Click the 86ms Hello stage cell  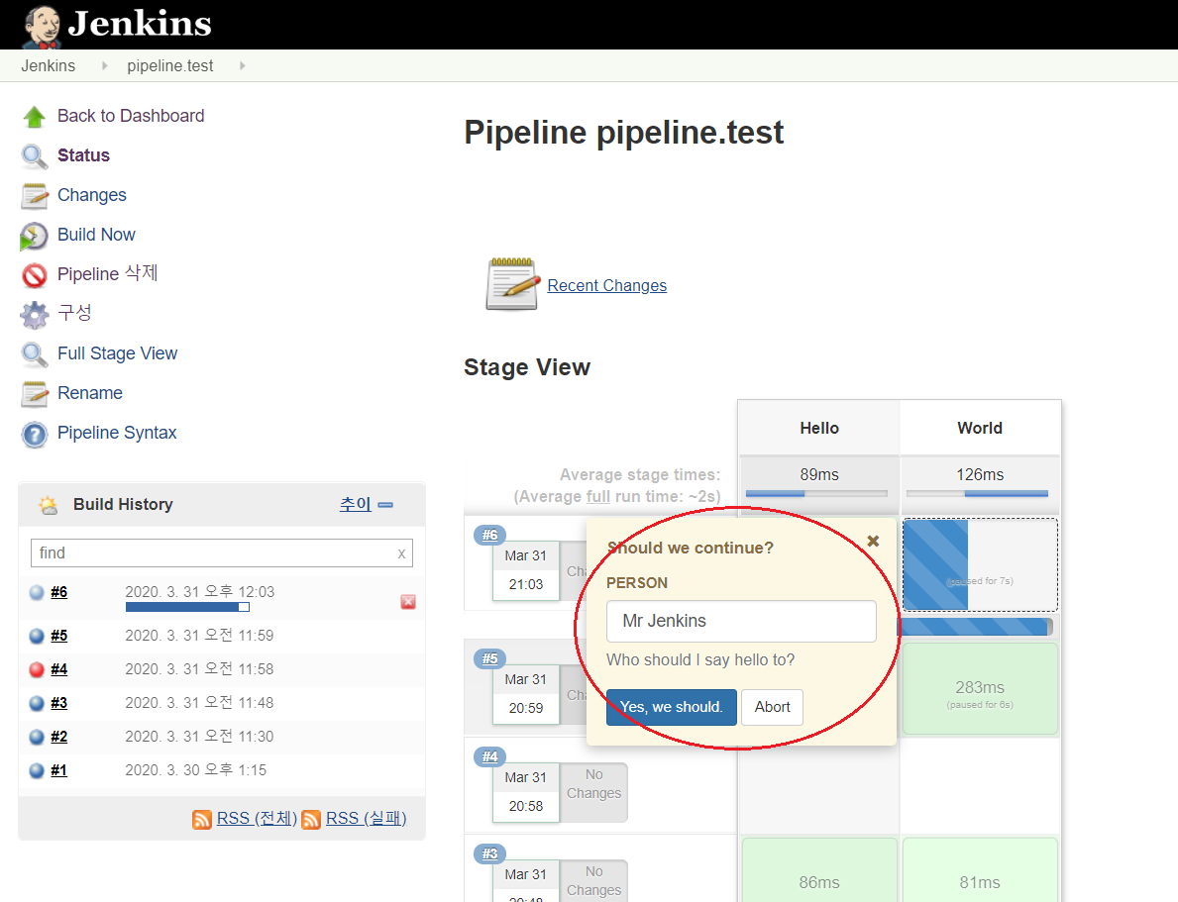pyautogui.click(x=819, y=871)
